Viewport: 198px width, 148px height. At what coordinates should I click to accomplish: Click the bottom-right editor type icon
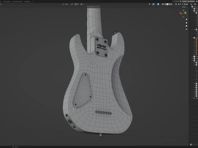tap(191, 144)
